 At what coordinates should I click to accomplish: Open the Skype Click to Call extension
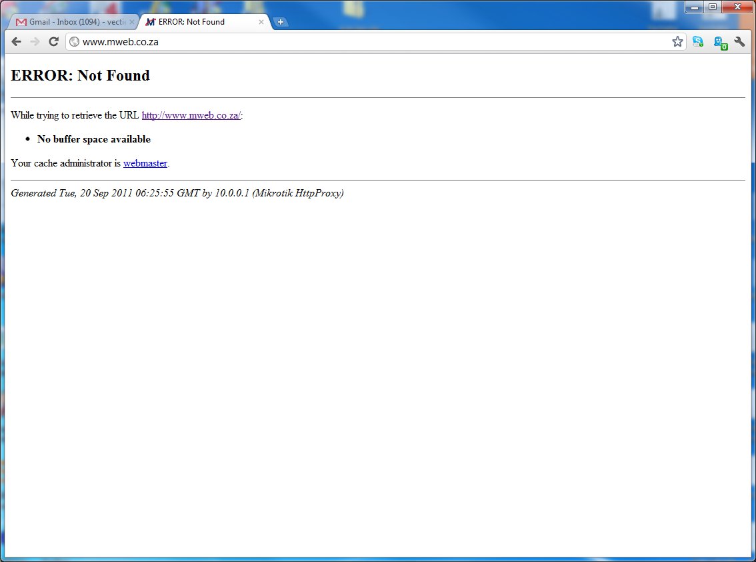(x=697, y=41)
